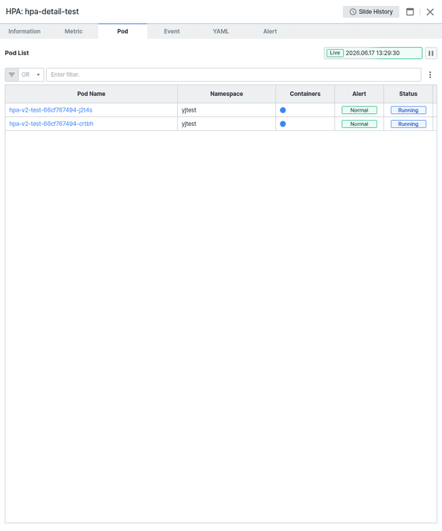Screen dimensions: 442x531
Task: Open the YAML tab
Action: tap(221, 31)
